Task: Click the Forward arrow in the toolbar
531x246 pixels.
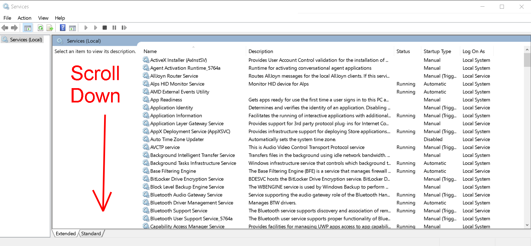Action: click(x=14, y=28)
